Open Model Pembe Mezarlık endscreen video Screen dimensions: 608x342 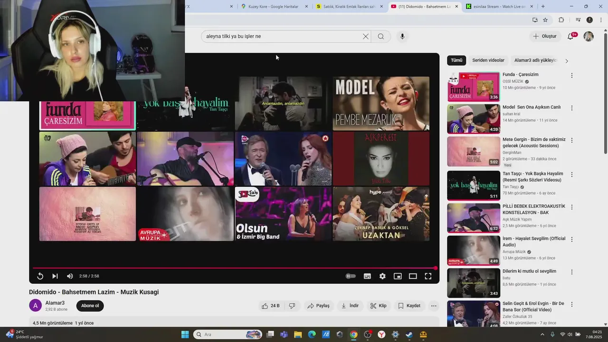[x=381, y=103]
